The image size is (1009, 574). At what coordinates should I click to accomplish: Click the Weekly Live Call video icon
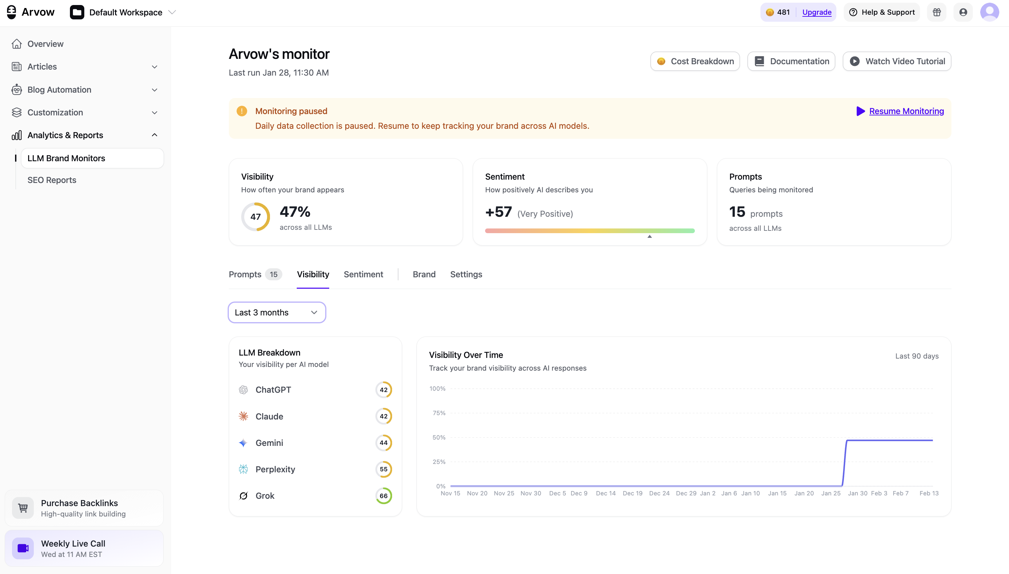click(23, 548)
